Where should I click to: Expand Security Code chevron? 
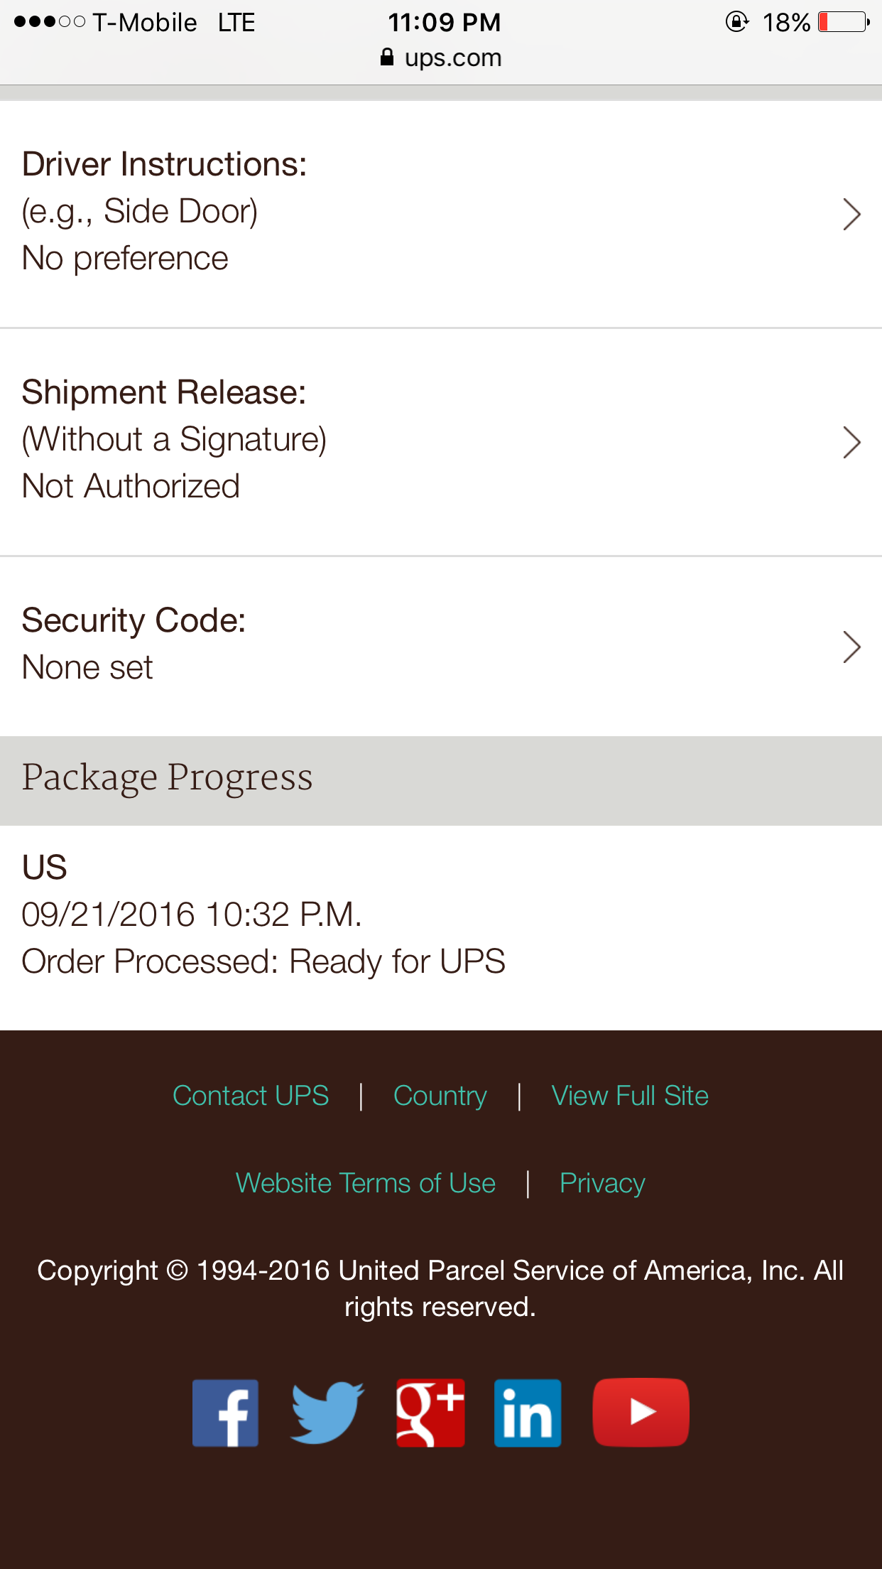[x=851, y=647]
